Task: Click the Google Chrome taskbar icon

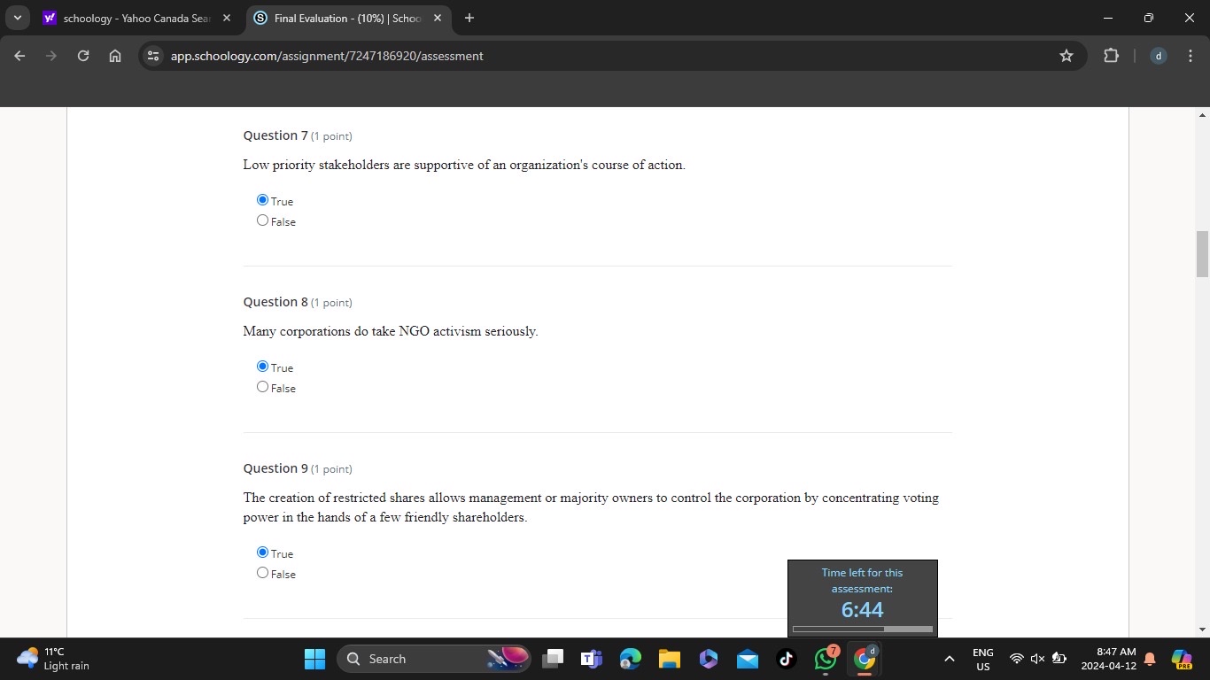Action: (865, 659)
